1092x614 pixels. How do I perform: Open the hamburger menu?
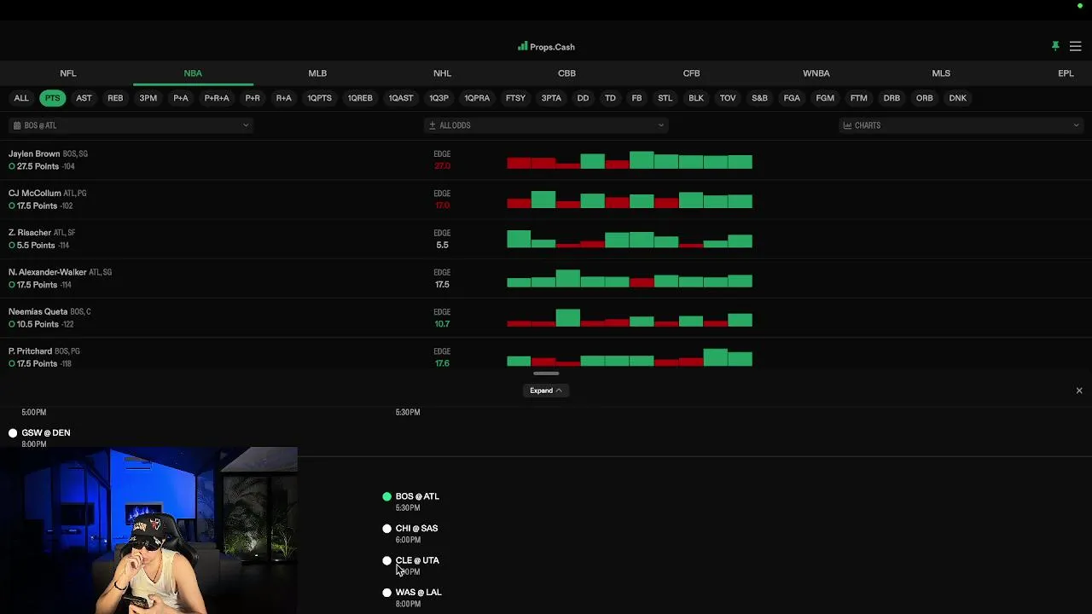(1075, 46)
